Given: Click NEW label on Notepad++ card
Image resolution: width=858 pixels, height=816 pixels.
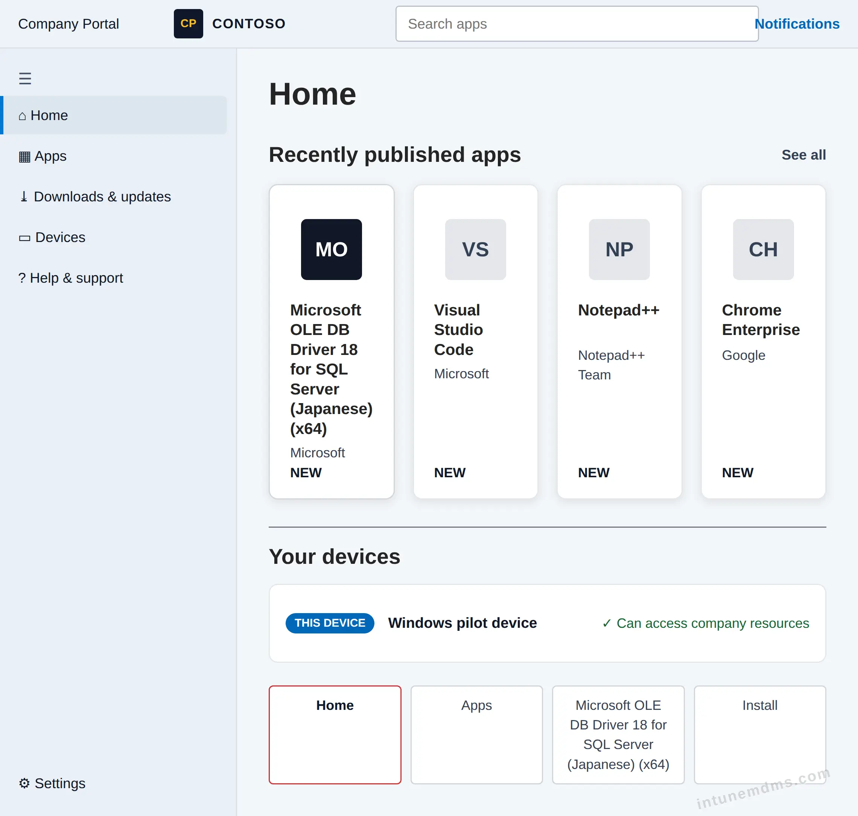Looking at the screenshot, I should tap(593, 472).
